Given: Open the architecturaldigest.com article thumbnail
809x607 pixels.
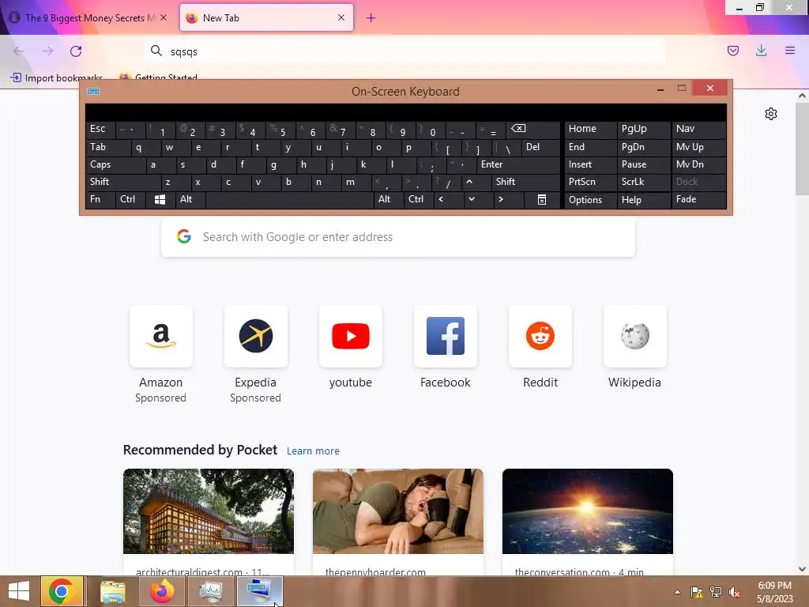Looking at the screenshot, I should (209, 511).
